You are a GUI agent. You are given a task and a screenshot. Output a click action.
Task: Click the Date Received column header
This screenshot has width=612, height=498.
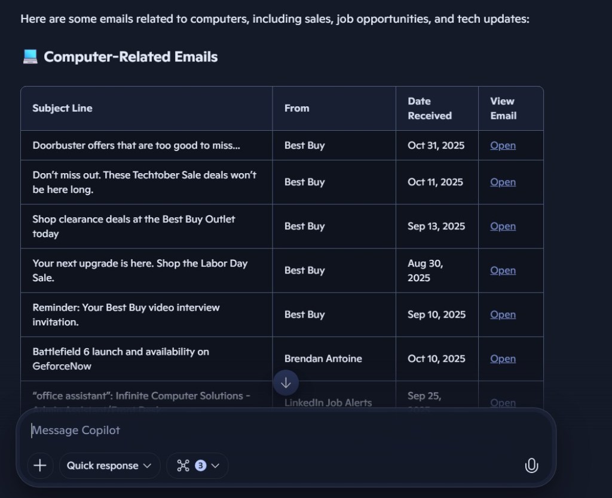430,108
